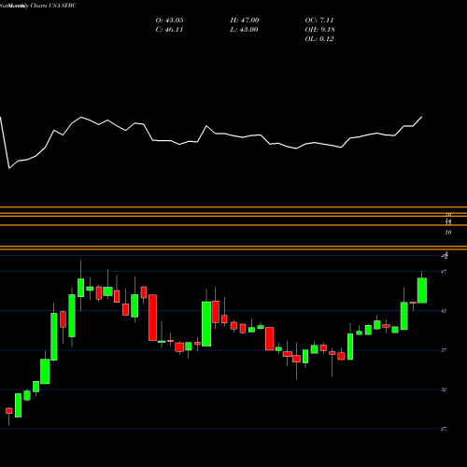This screenshot has height=467, width=467.
Task: Click the open price O: 43.05
Action: click(169, 21)
